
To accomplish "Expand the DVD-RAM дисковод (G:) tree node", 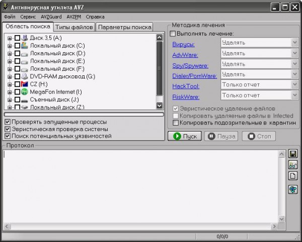I will coord(10,77).
